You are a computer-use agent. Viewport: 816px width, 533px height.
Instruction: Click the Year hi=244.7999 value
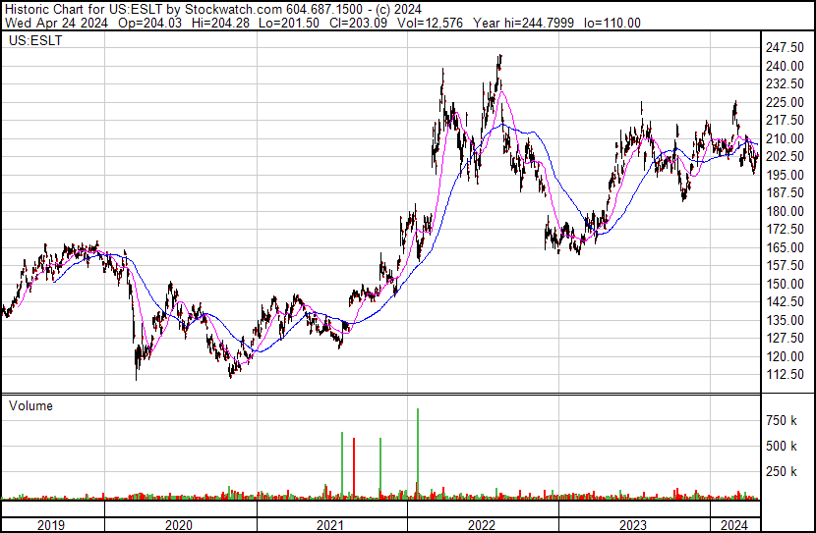(524, 23)
